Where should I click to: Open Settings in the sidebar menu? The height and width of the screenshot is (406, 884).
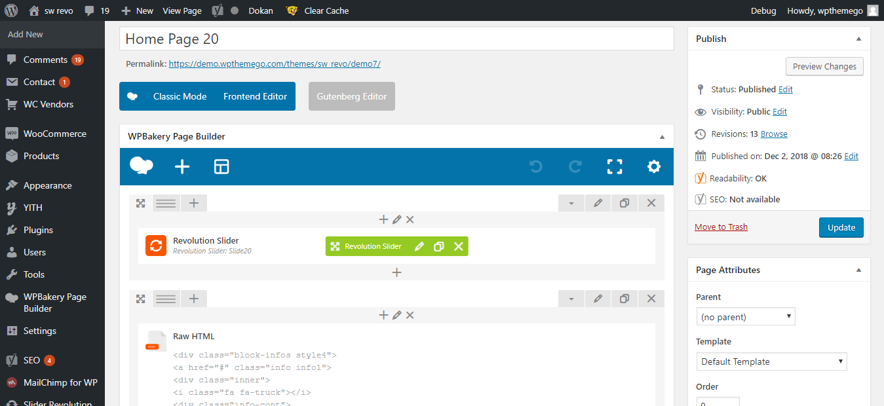pyautogui.click(x=40, y=331)
